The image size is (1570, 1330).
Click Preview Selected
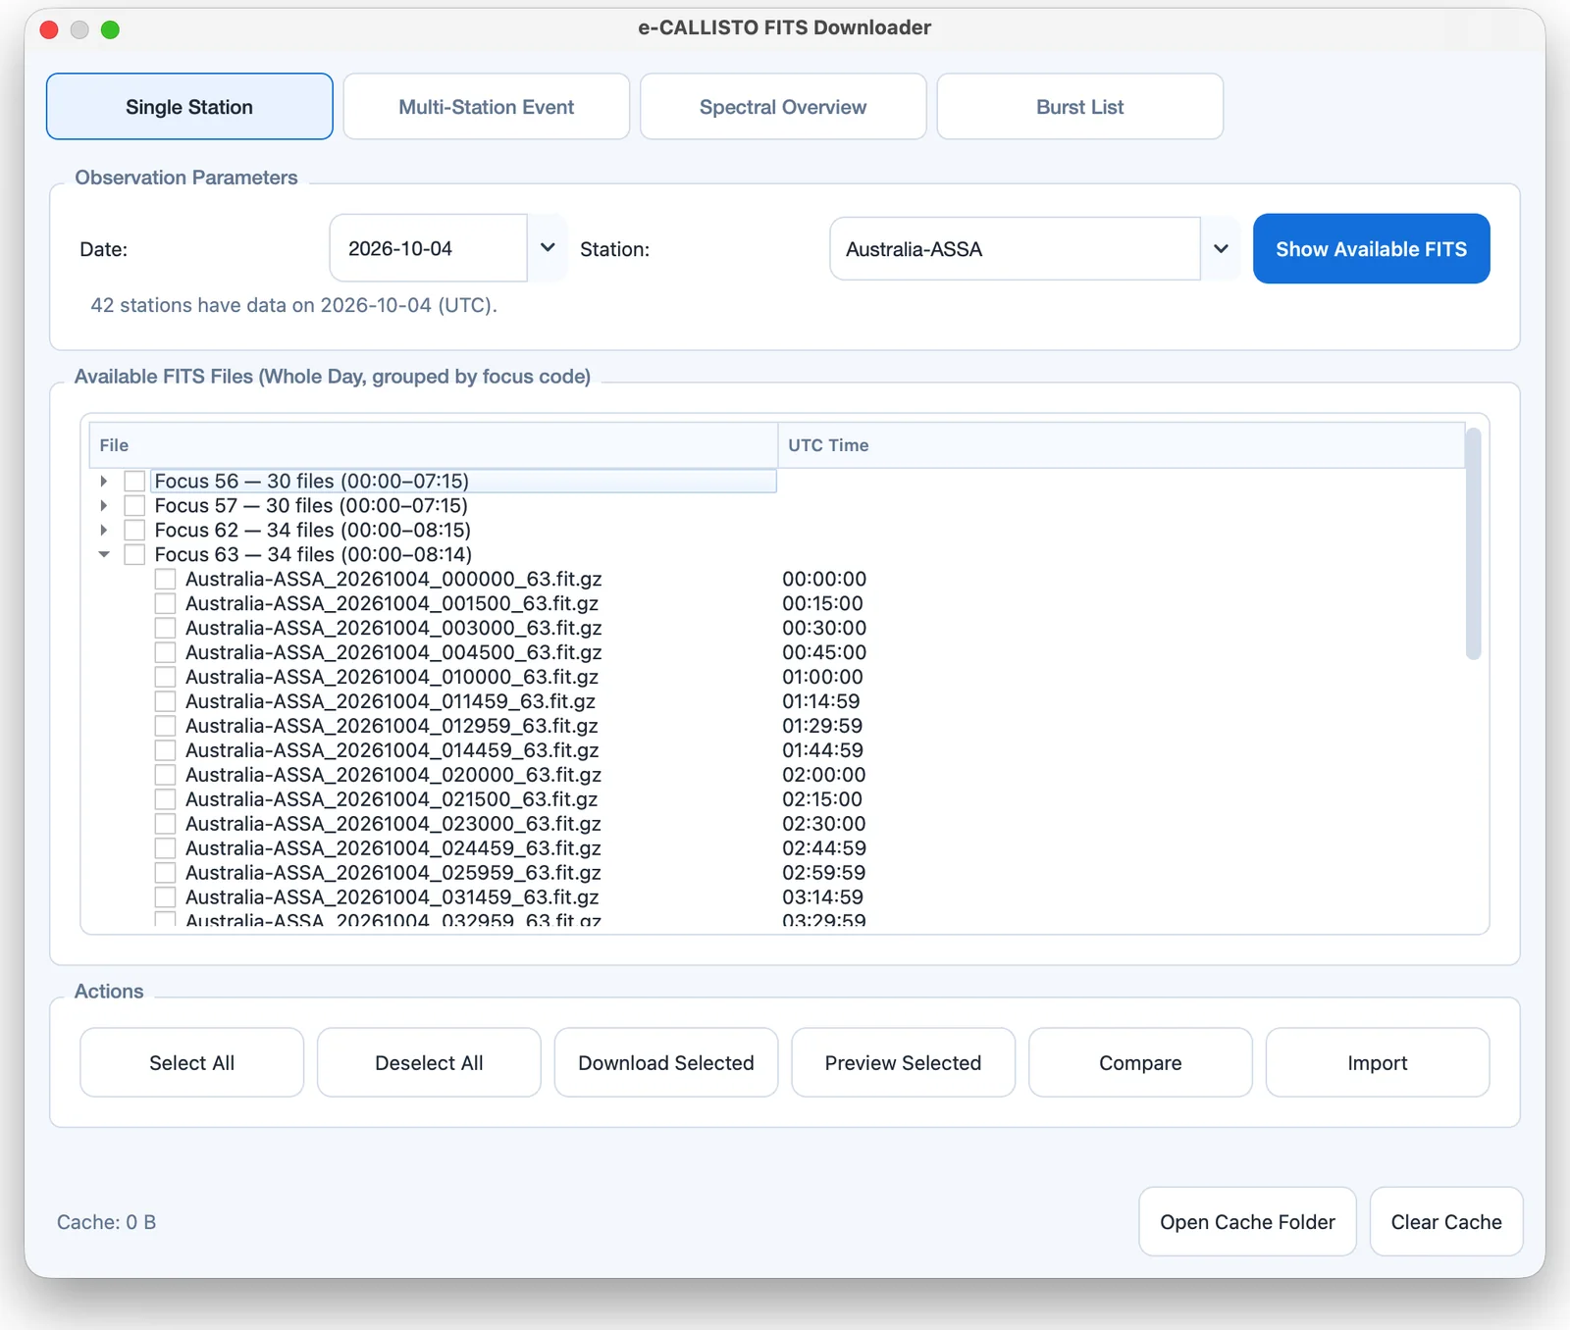(903, 1063)
